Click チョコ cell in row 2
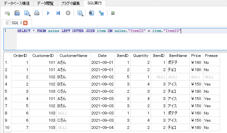 point(178,70)
